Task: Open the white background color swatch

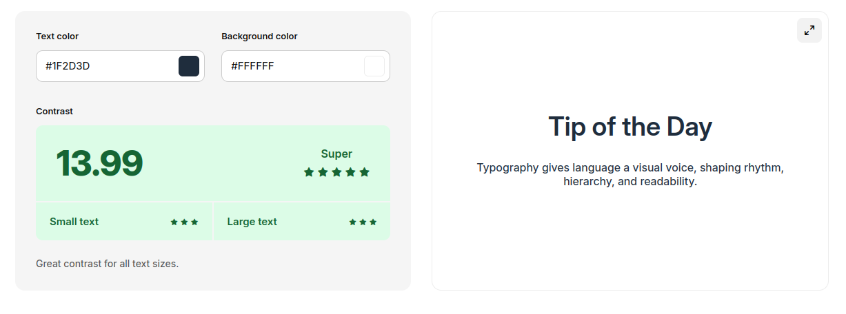Action: [374, 66]
